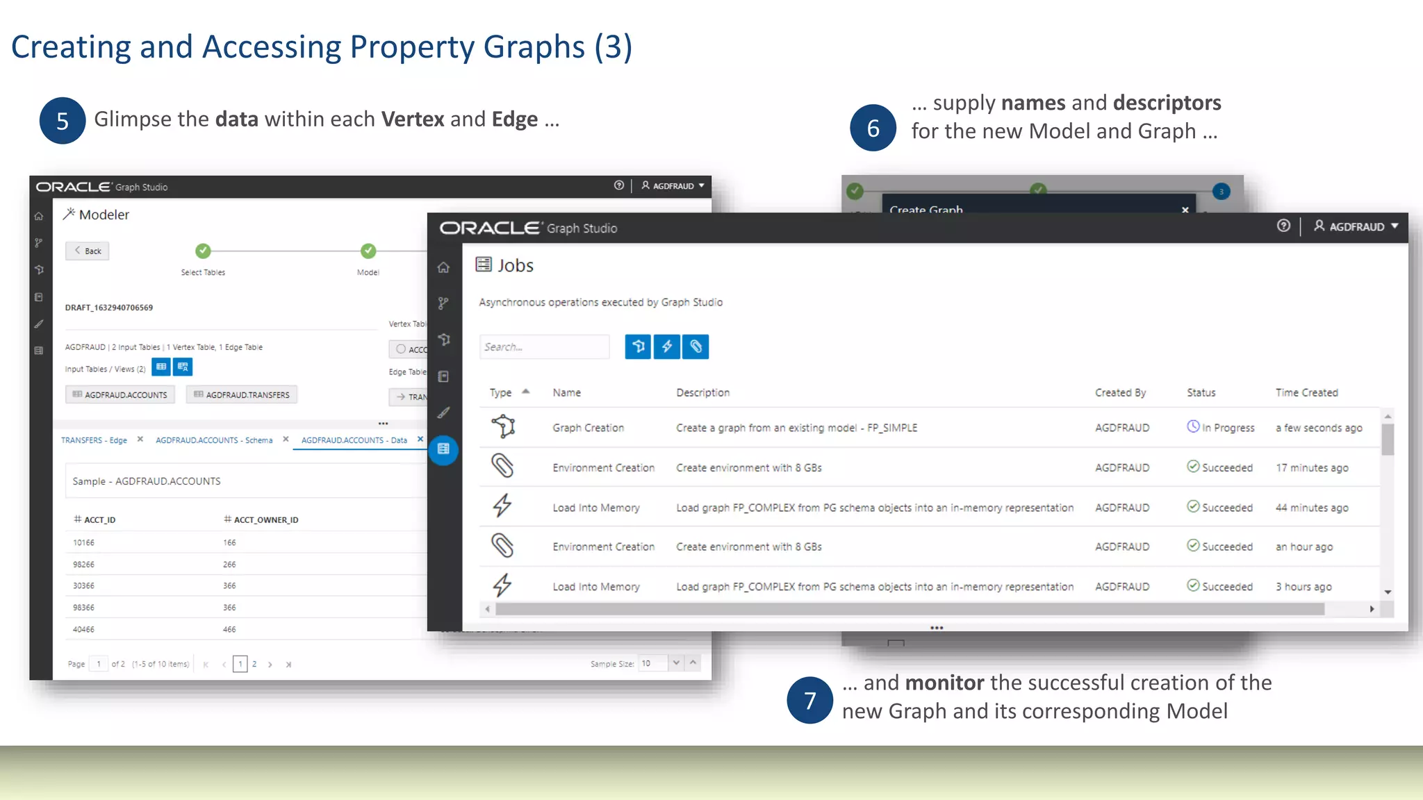Click In Progress status of Graph Creation job
The image size is (1423, 800).
tap(1221, 427)
